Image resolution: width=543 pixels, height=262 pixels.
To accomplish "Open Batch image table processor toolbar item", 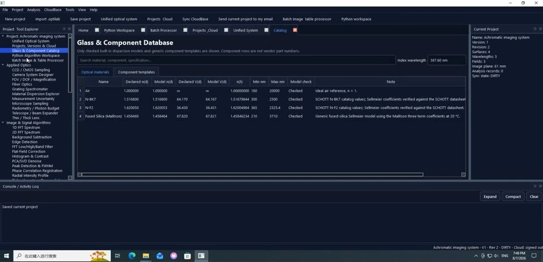I will coord(307,19).
